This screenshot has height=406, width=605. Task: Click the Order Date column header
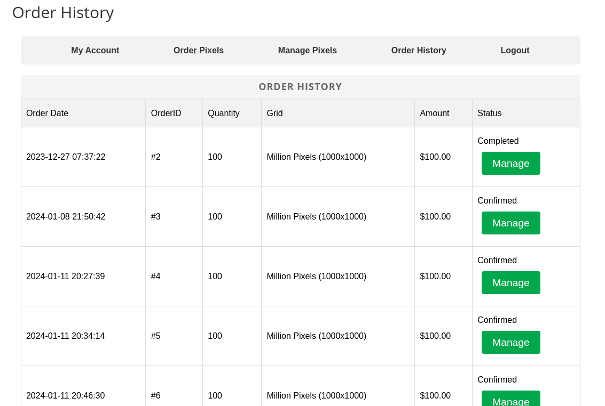click(47, 113)
